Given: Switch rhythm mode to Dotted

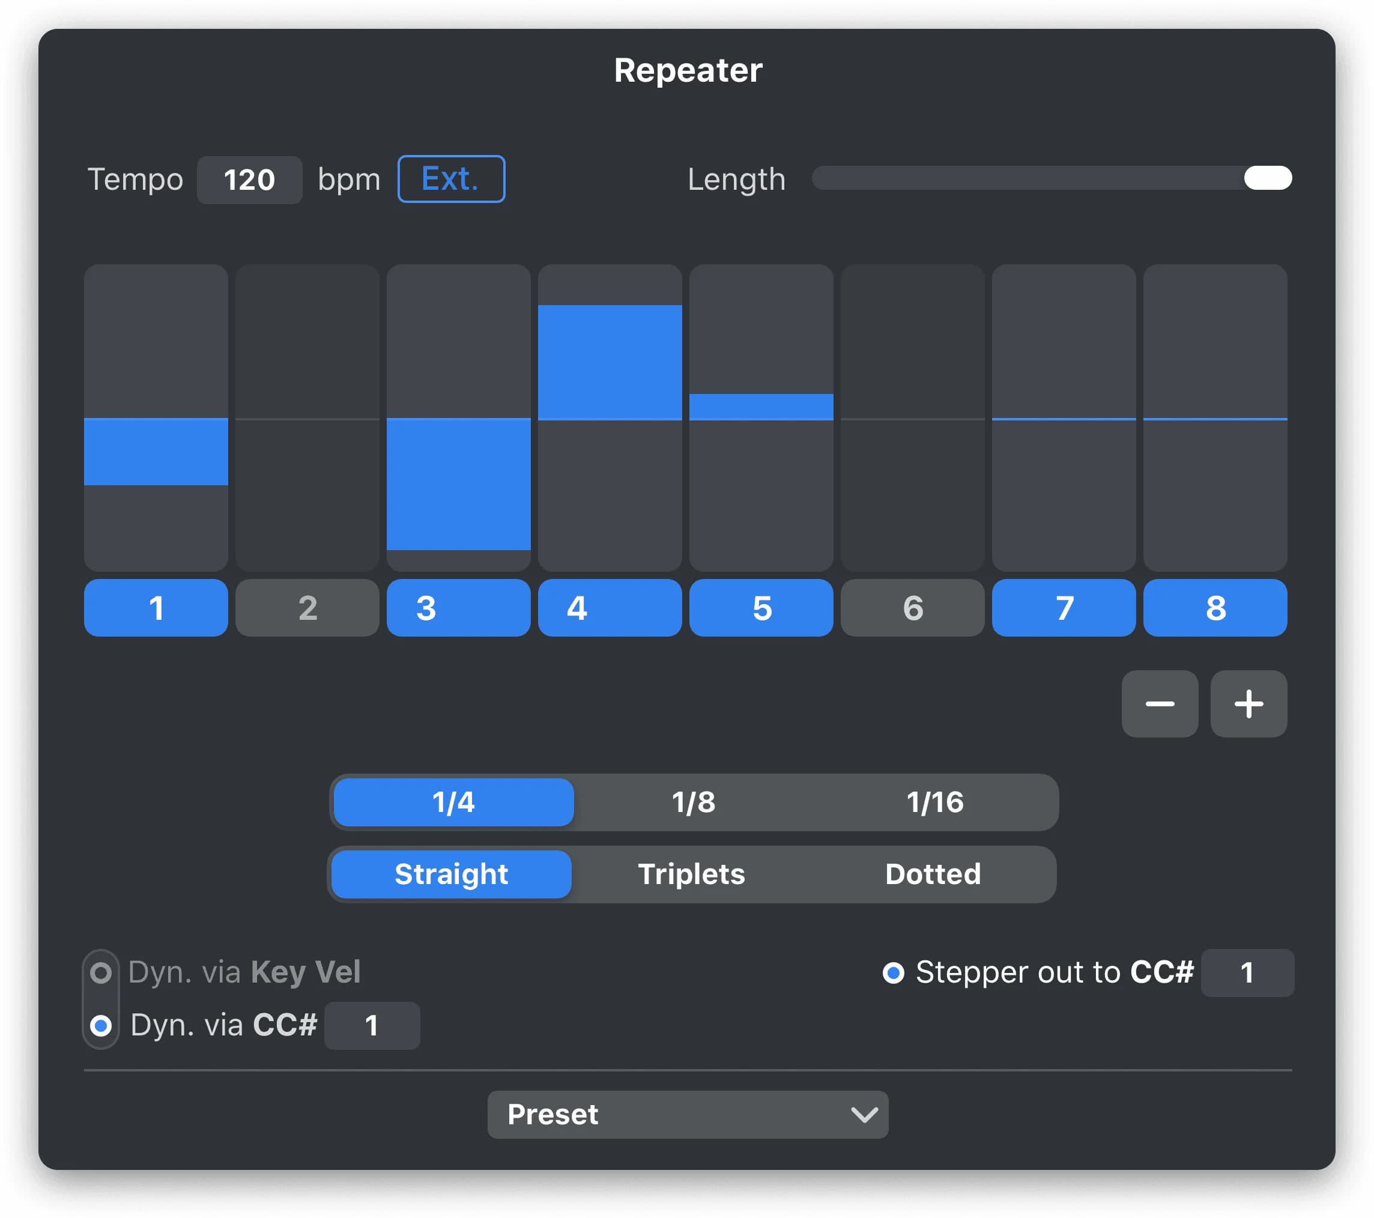Looking at the screenshot, I should pos(933,874).
